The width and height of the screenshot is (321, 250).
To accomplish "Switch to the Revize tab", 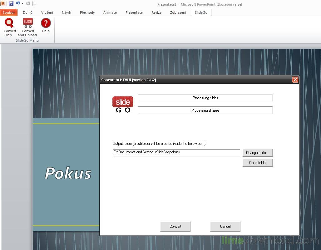I will pyautogui.click(x=156, y=13).
